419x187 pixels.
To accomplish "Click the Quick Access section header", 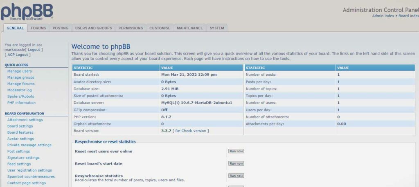I will pyautogui.click(x=16, y=65).
